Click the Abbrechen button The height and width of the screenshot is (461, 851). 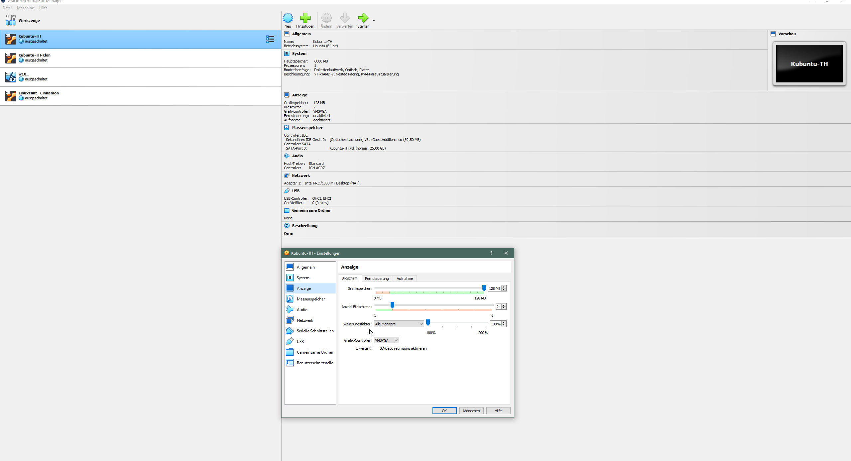click(x=471, y=411)
